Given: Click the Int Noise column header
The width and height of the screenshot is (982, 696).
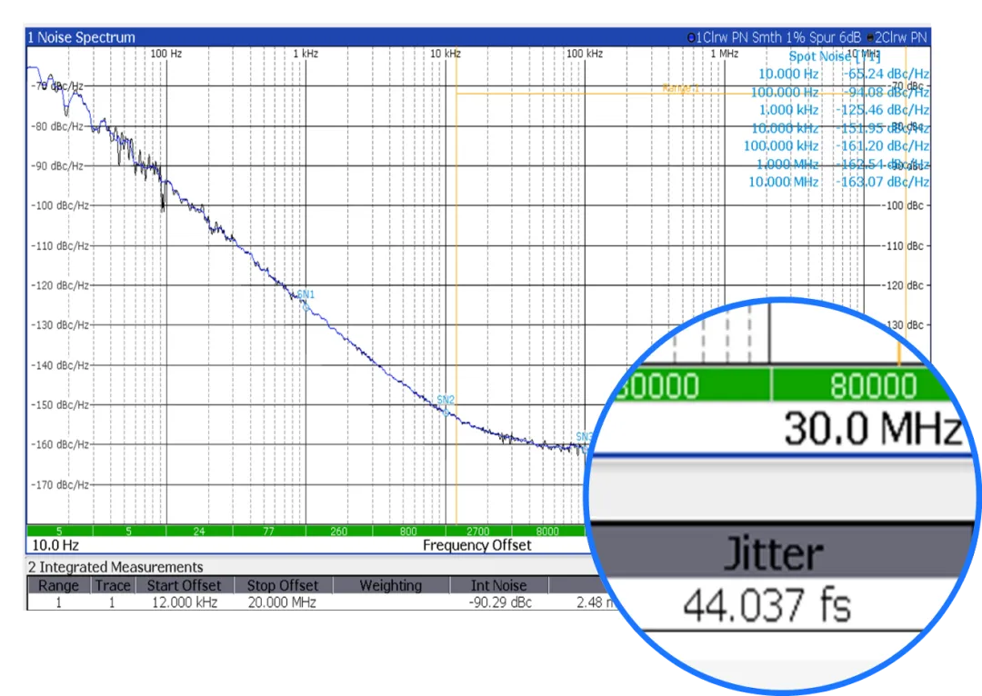Looking at the screenshot, I should point(498,585).
